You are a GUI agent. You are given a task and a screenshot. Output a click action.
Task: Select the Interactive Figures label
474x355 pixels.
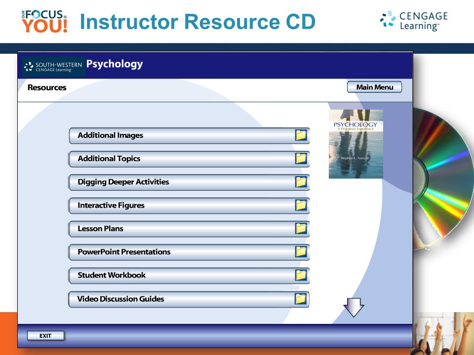111,205
